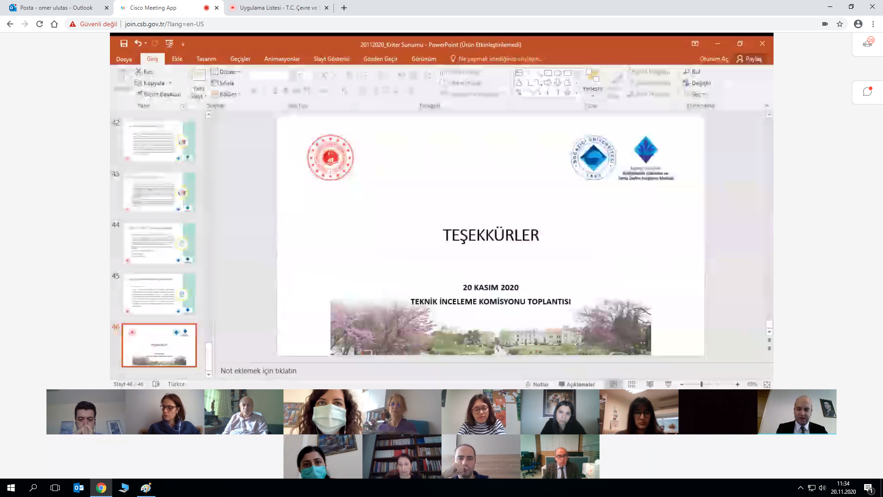Click the Outlook taskbar icon in Windows taskbar

coord(78,488)
